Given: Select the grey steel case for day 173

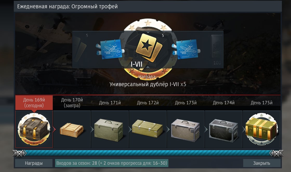Looking at the screenshot, I should coord(186,130).
